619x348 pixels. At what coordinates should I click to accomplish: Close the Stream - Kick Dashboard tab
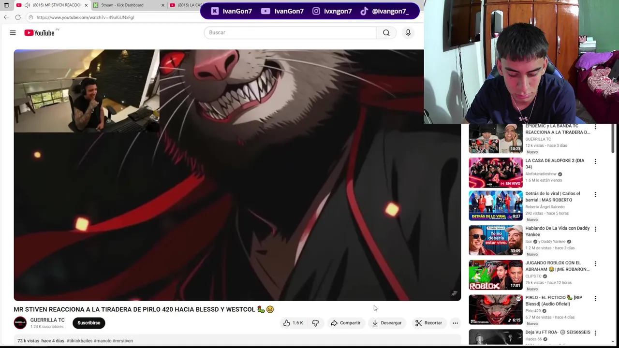click(x=162, y=5)
